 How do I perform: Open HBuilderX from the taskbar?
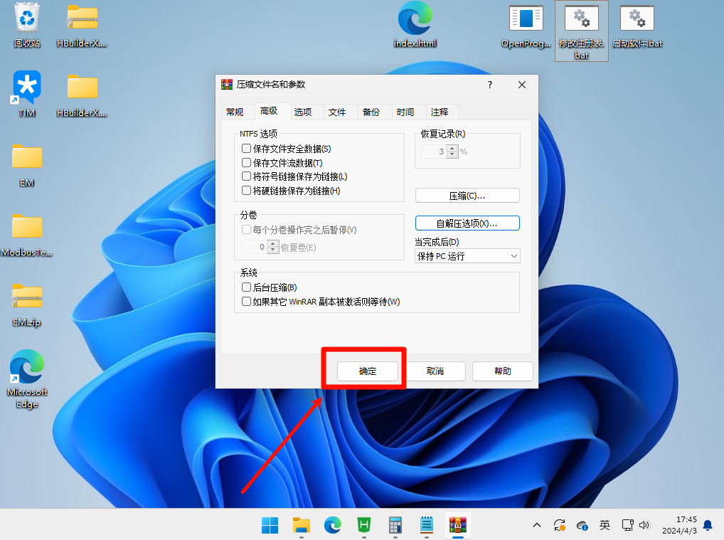(364, 525)
